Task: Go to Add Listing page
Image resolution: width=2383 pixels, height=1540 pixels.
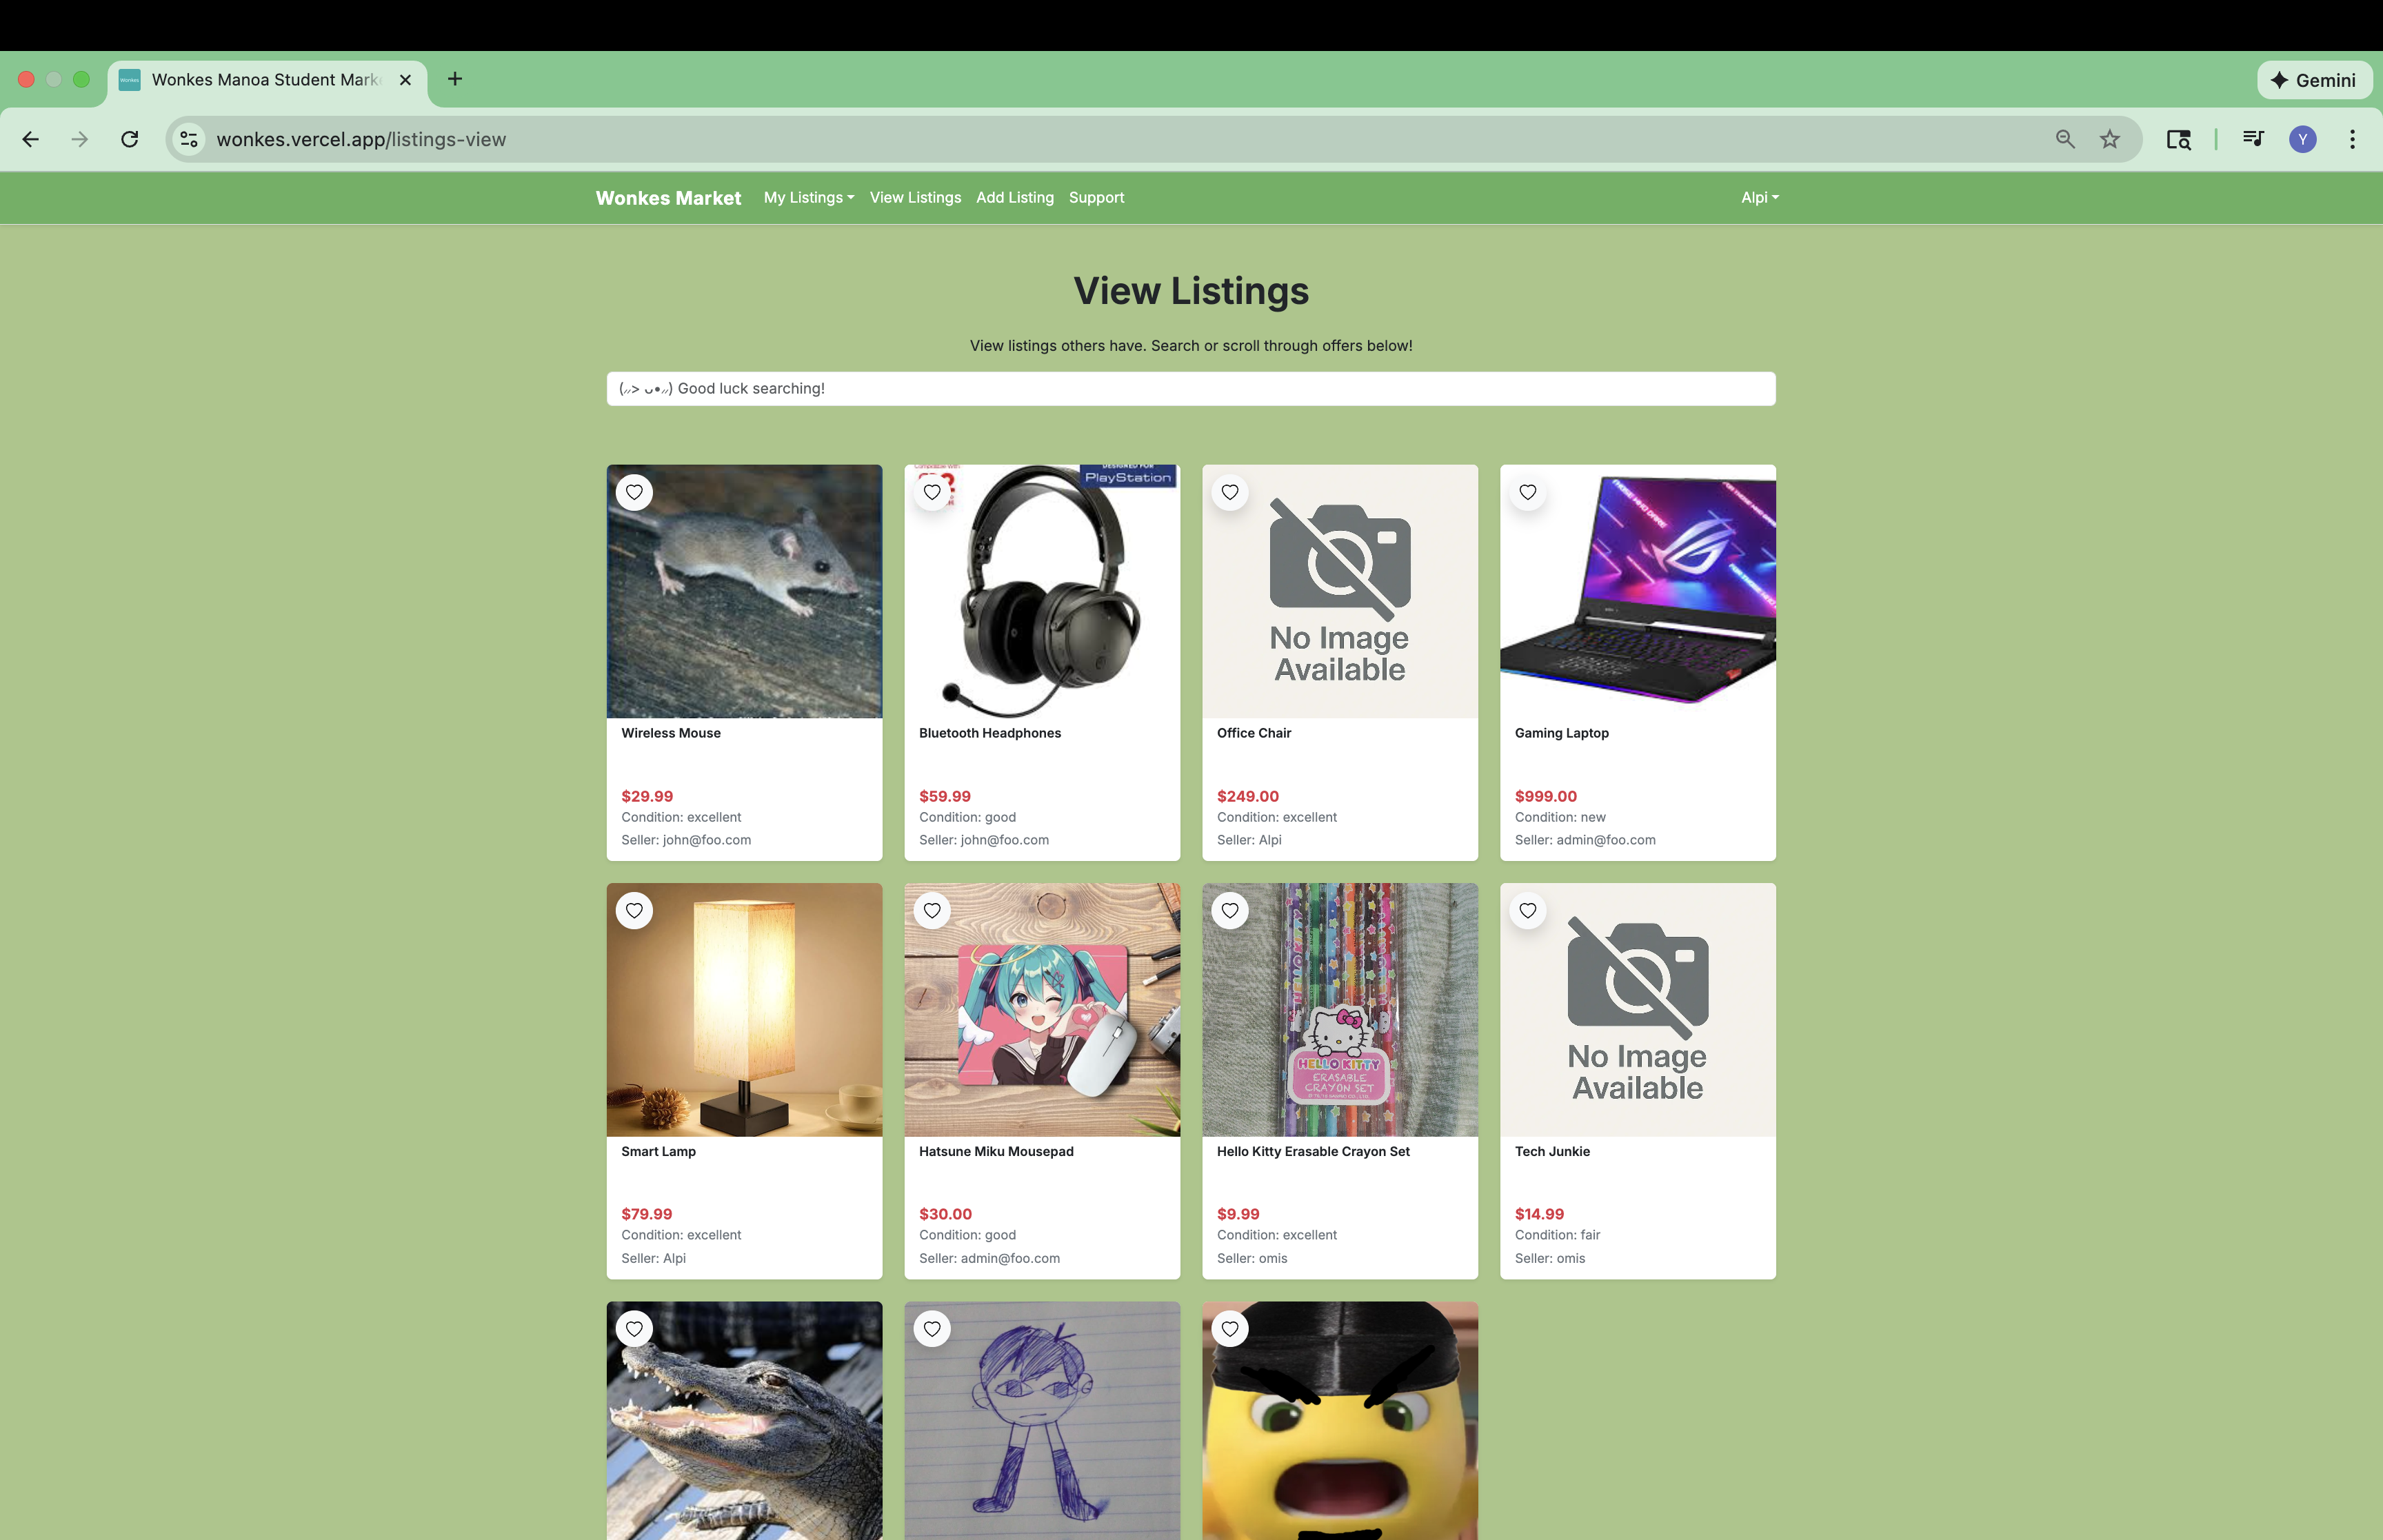Action: 1015,198
